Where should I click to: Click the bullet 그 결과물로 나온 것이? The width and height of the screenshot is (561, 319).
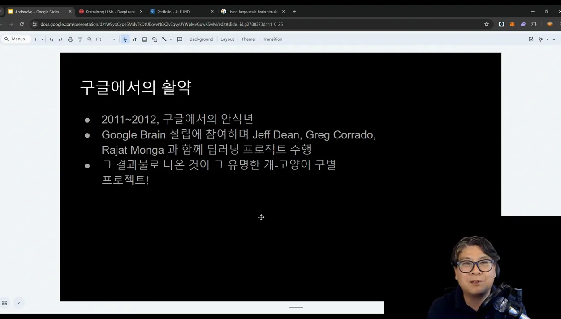(x=219, y=165)
